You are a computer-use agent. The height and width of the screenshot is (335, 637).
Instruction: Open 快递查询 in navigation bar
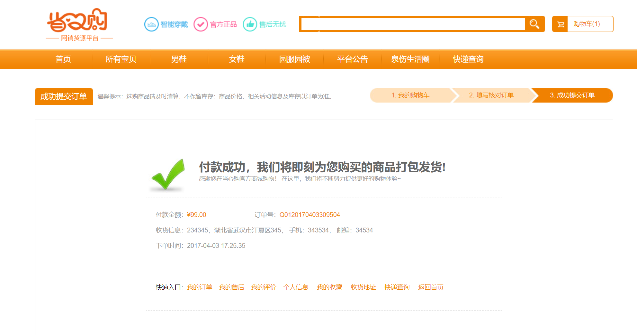pyautogui.click(x=468, y=59)
